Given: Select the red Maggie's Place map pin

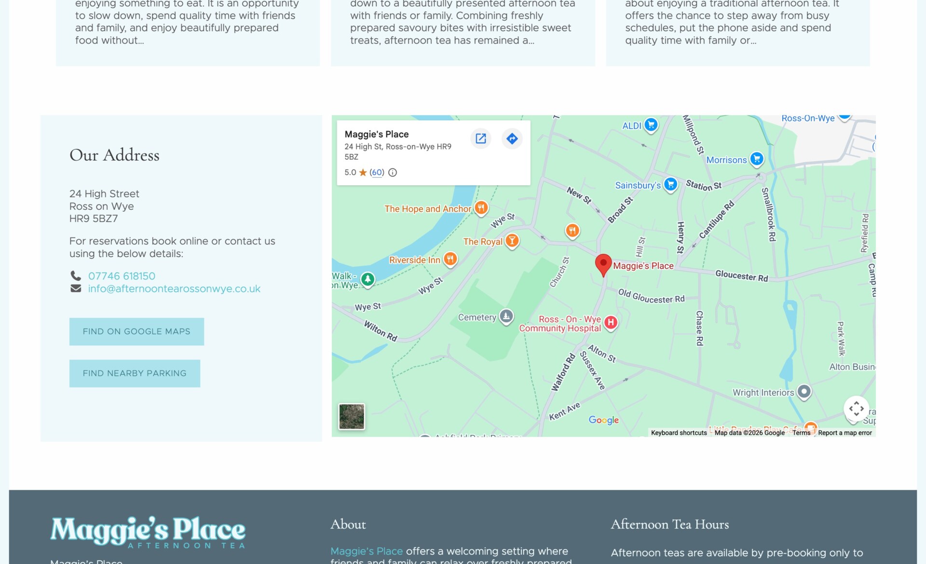Looking at the screenshot, I should pos(603,265).
